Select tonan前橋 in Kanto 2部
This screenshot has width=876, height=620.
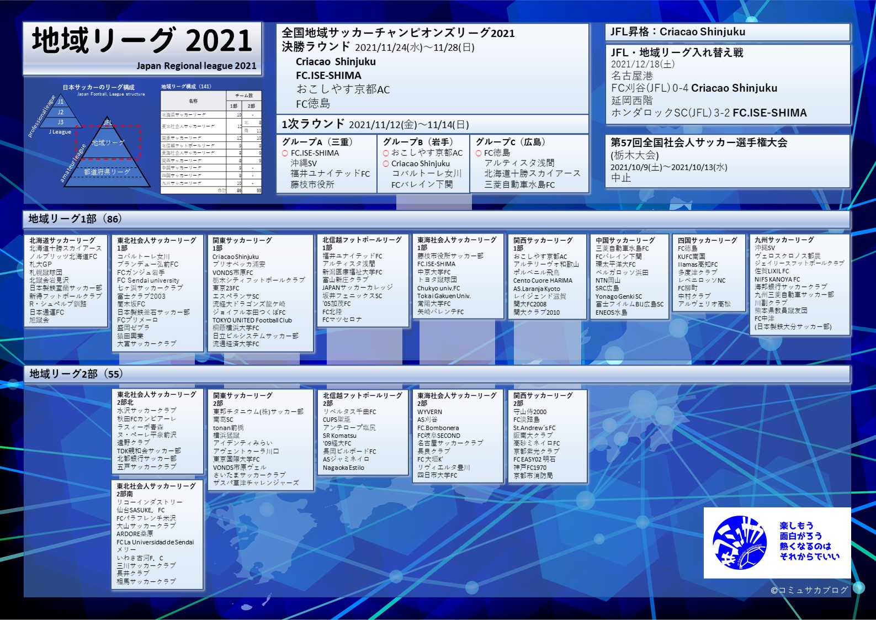click(x=229, y=428)
